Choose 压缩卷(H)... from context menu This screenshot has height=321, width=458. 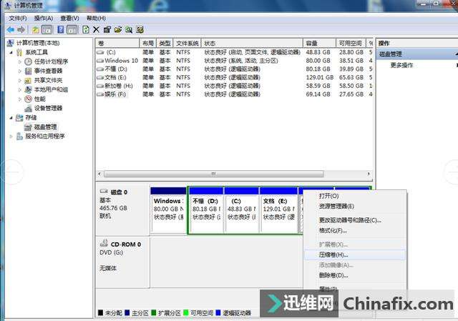click(x=355, y=255)
